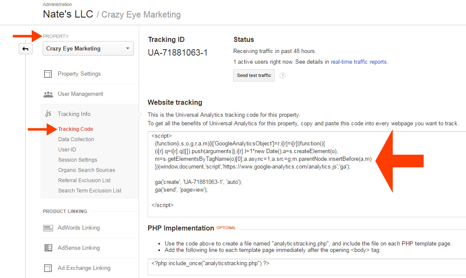Open User Management

click(x=80, y=94)
